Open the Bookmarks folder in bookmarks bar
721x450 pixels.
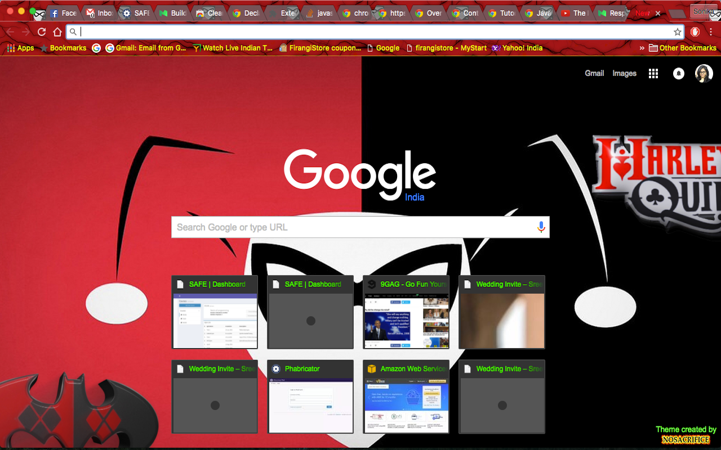63,48
